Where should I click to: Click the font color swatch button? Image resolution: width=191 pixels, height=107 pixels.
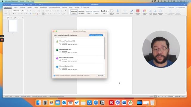click(38, 14)
